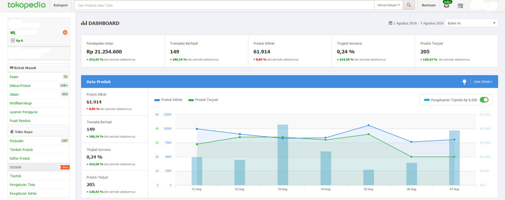Select Produk Terjual metric in Data Produk panel

click(x=114, y=184)
